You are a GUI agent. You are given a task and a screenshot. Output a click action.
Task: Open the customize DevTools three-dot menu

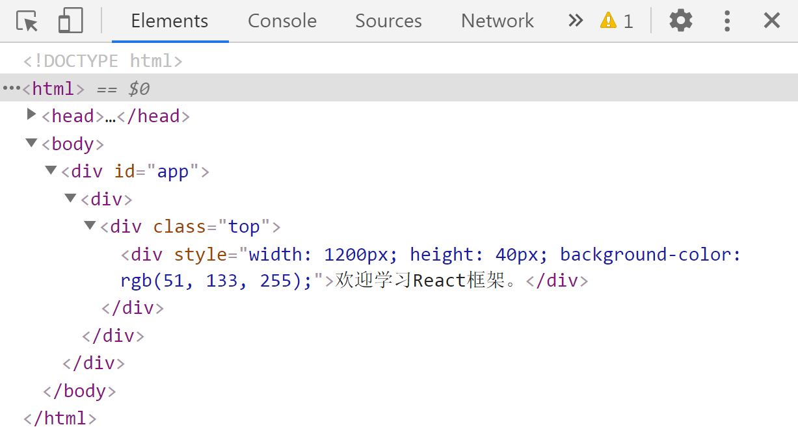coord(726,20)
